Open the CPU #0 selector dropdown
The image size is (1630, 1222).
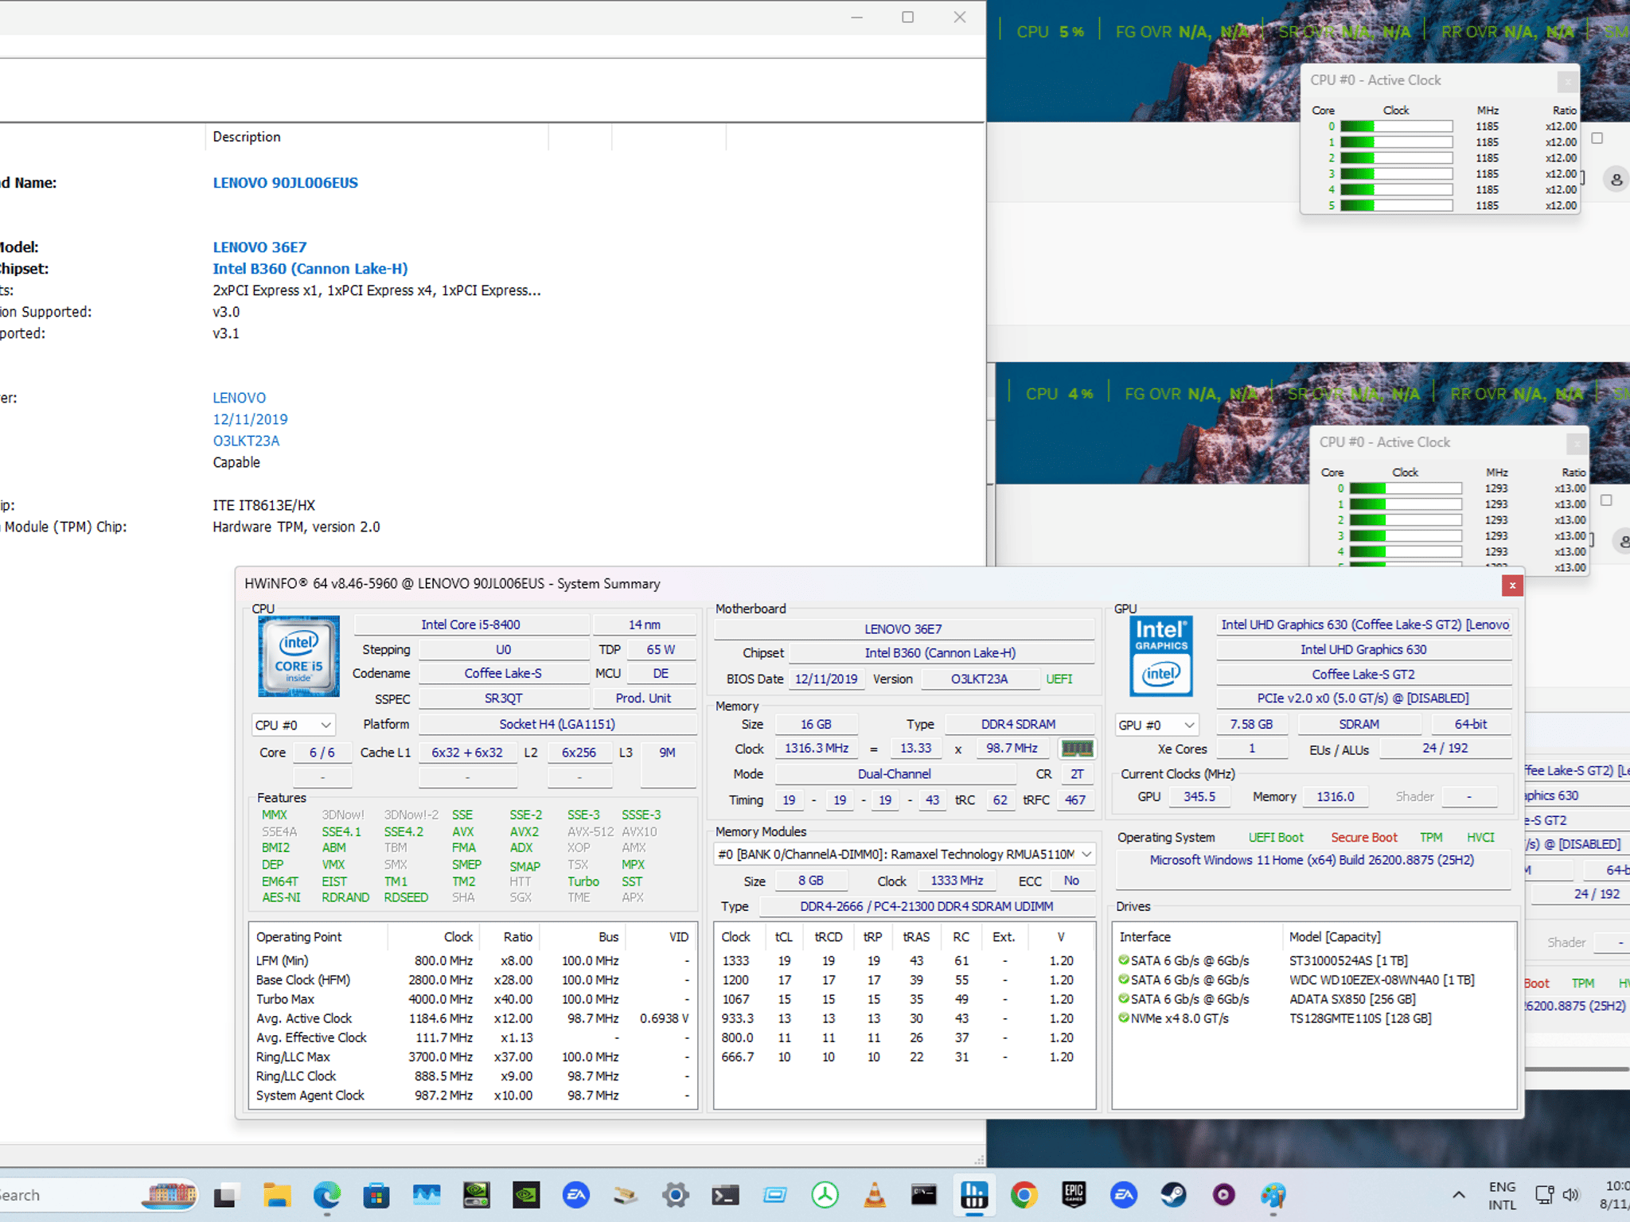coord(293,725)
